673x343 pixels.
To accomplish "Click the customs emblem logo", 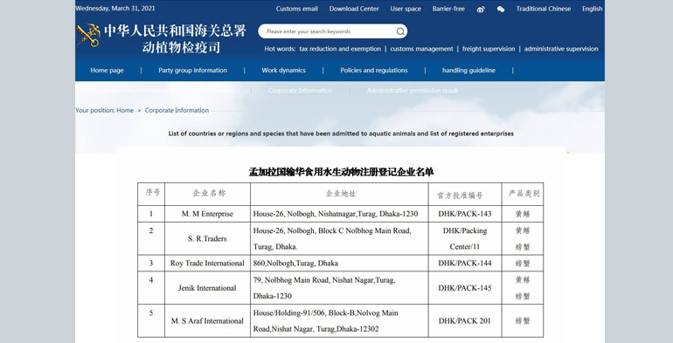I will point(88,36).
